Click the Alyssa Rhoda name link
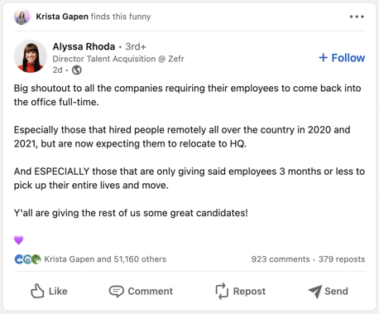379x314 pixels. (84, 46)
